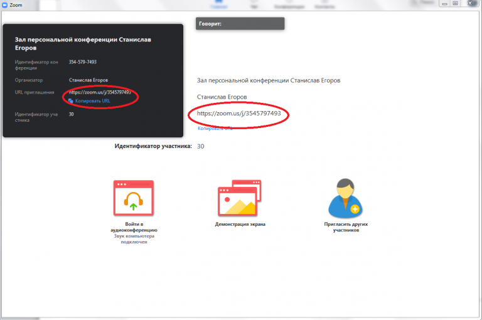Minimize the Zoom window
The image size is (482, 320).
444,4
